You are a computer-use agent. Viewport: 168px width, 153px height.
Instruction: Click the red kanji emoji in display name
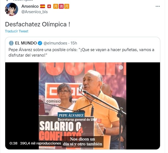point(61,6)
